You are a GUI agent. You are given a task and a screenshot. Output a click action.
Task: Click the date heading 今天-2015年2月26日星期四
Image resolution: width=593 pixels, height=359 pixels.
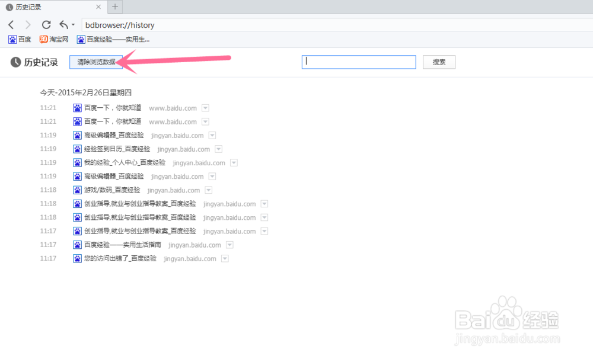click(86, 92)
